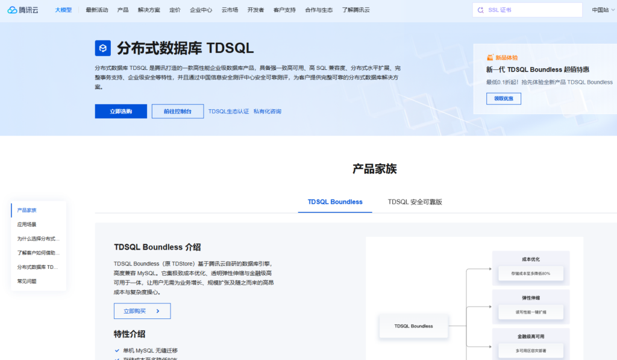
Task: Open the 私有化咨询 link
Action: click(267, 112)
